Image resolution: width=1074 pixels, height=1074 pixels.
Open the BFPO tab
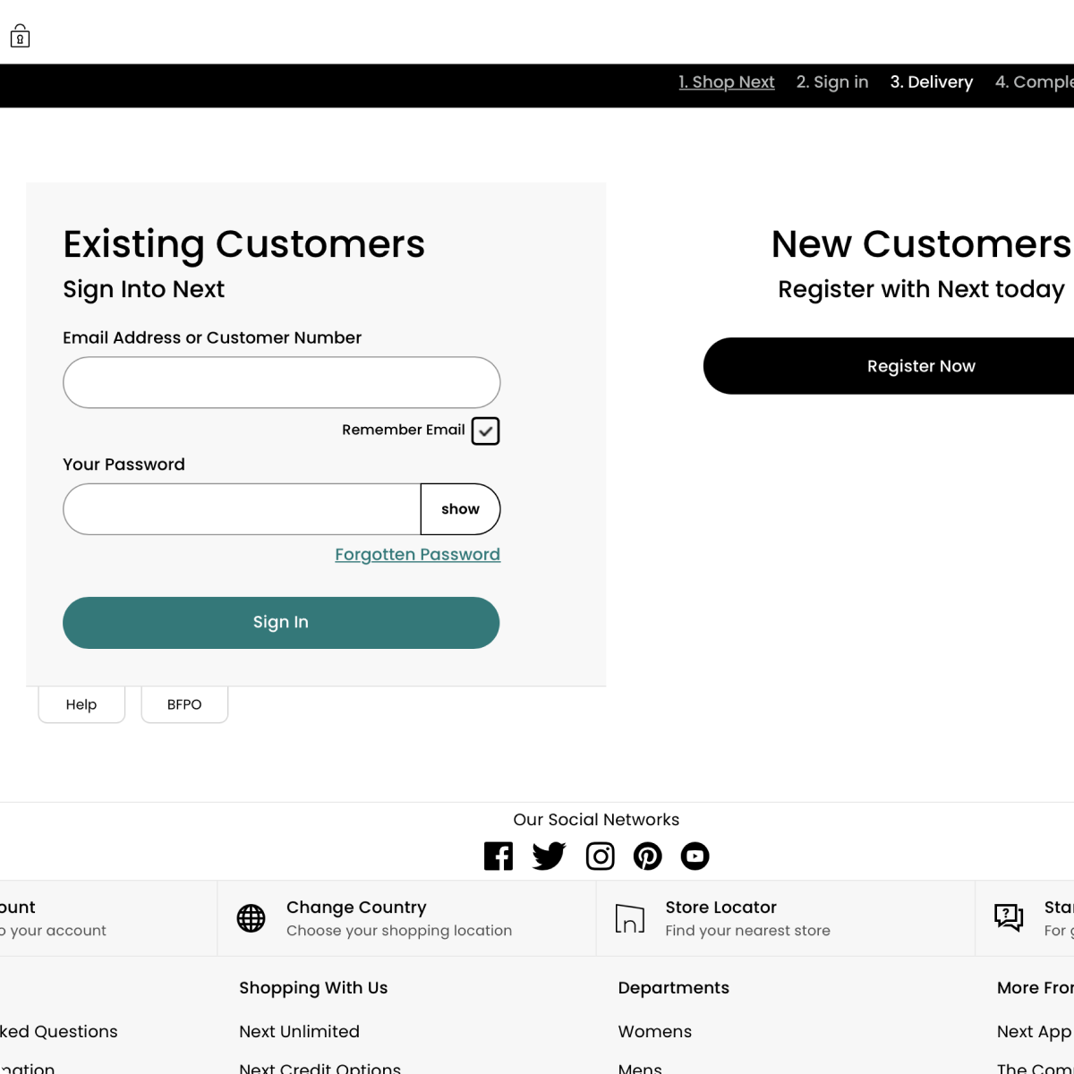(x=184, y=704)
